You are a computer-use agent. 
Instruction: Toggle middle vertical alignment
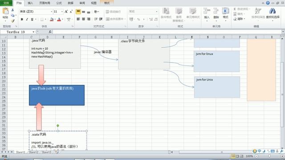pos(83,12)
